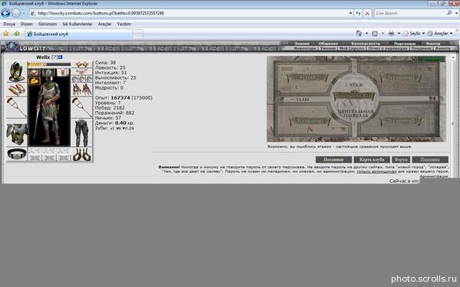The image size is (460, 287).
Task: Select the middle ring slot
Action: coord(82,79)
